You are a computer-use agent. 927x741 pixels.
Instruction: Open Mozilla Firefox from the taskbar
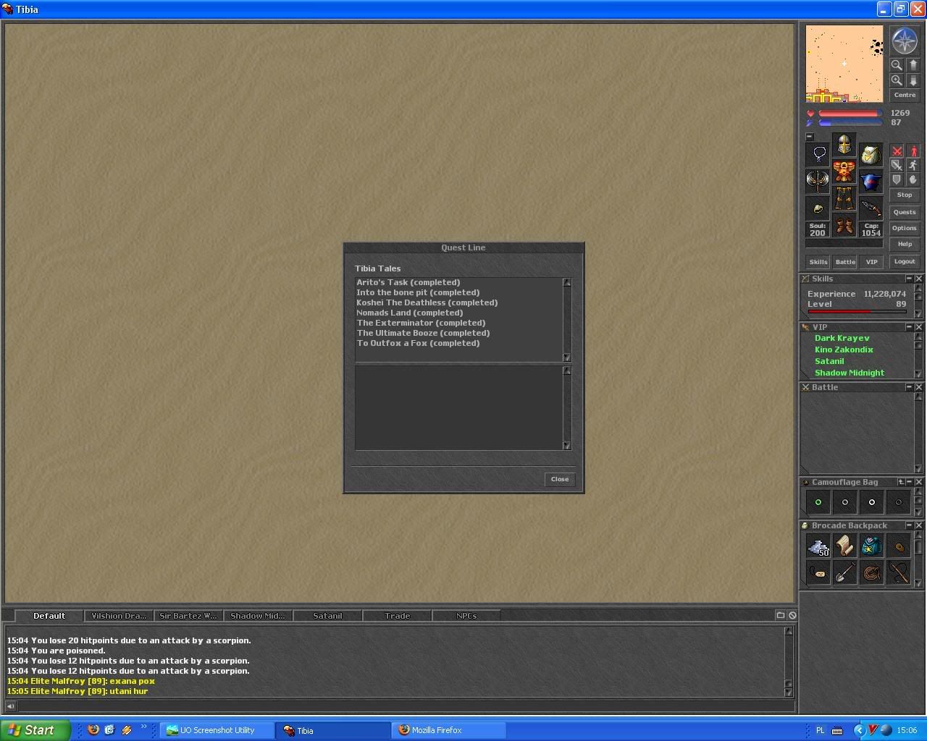point(449,730)
